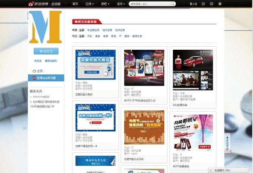253x173 pixels.
Task: Click the MOTO XT788 case title text
Action: tap(140, 100)
